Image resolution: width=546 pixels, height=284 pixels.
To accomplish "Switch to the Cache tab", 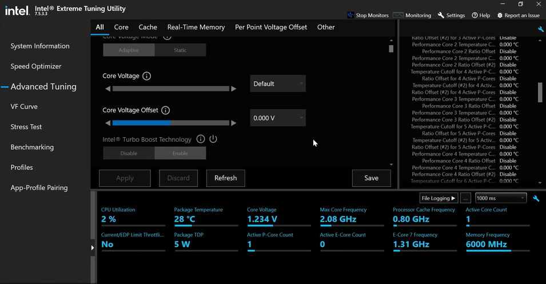I will (x=148, y=27).
